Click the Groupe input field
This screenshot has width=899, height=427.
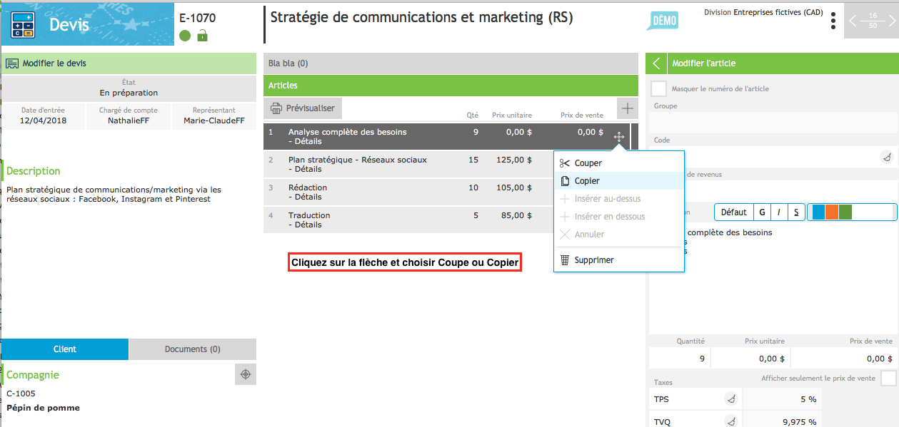773,122
